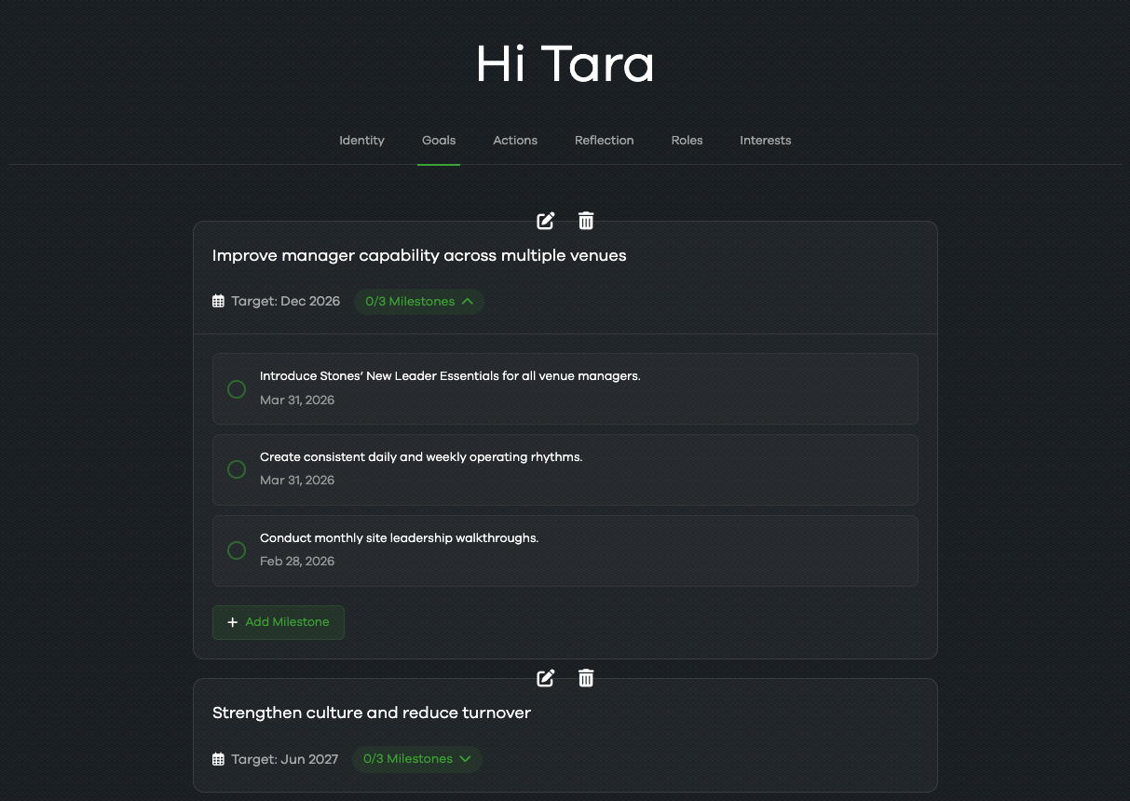Complete monthly site leadership walkthroughs milestone
Viewport: 1130px width, 801px height.
pos(237,550)
